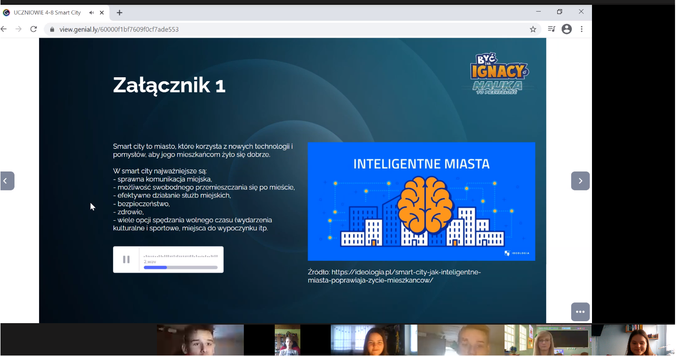
Task: Go to the previous slide arrow
Action: coord(7,181)
